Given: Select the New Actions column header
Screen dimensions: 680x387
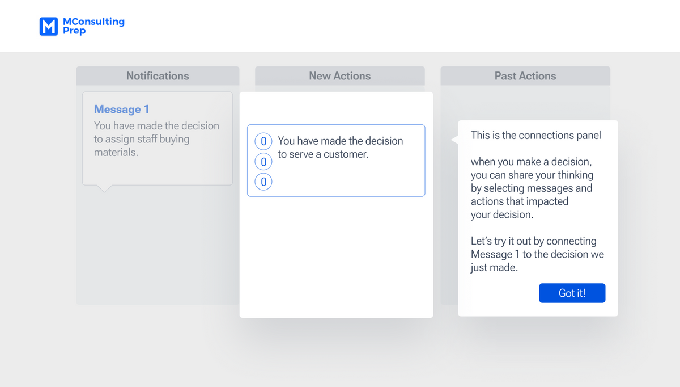Looking at the screenshot, I should pos(339,76).
